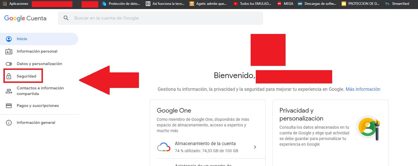
Task: Open PROTECCION DE D... bookmark
Action: pyautogui.click(x=361, y=4)
